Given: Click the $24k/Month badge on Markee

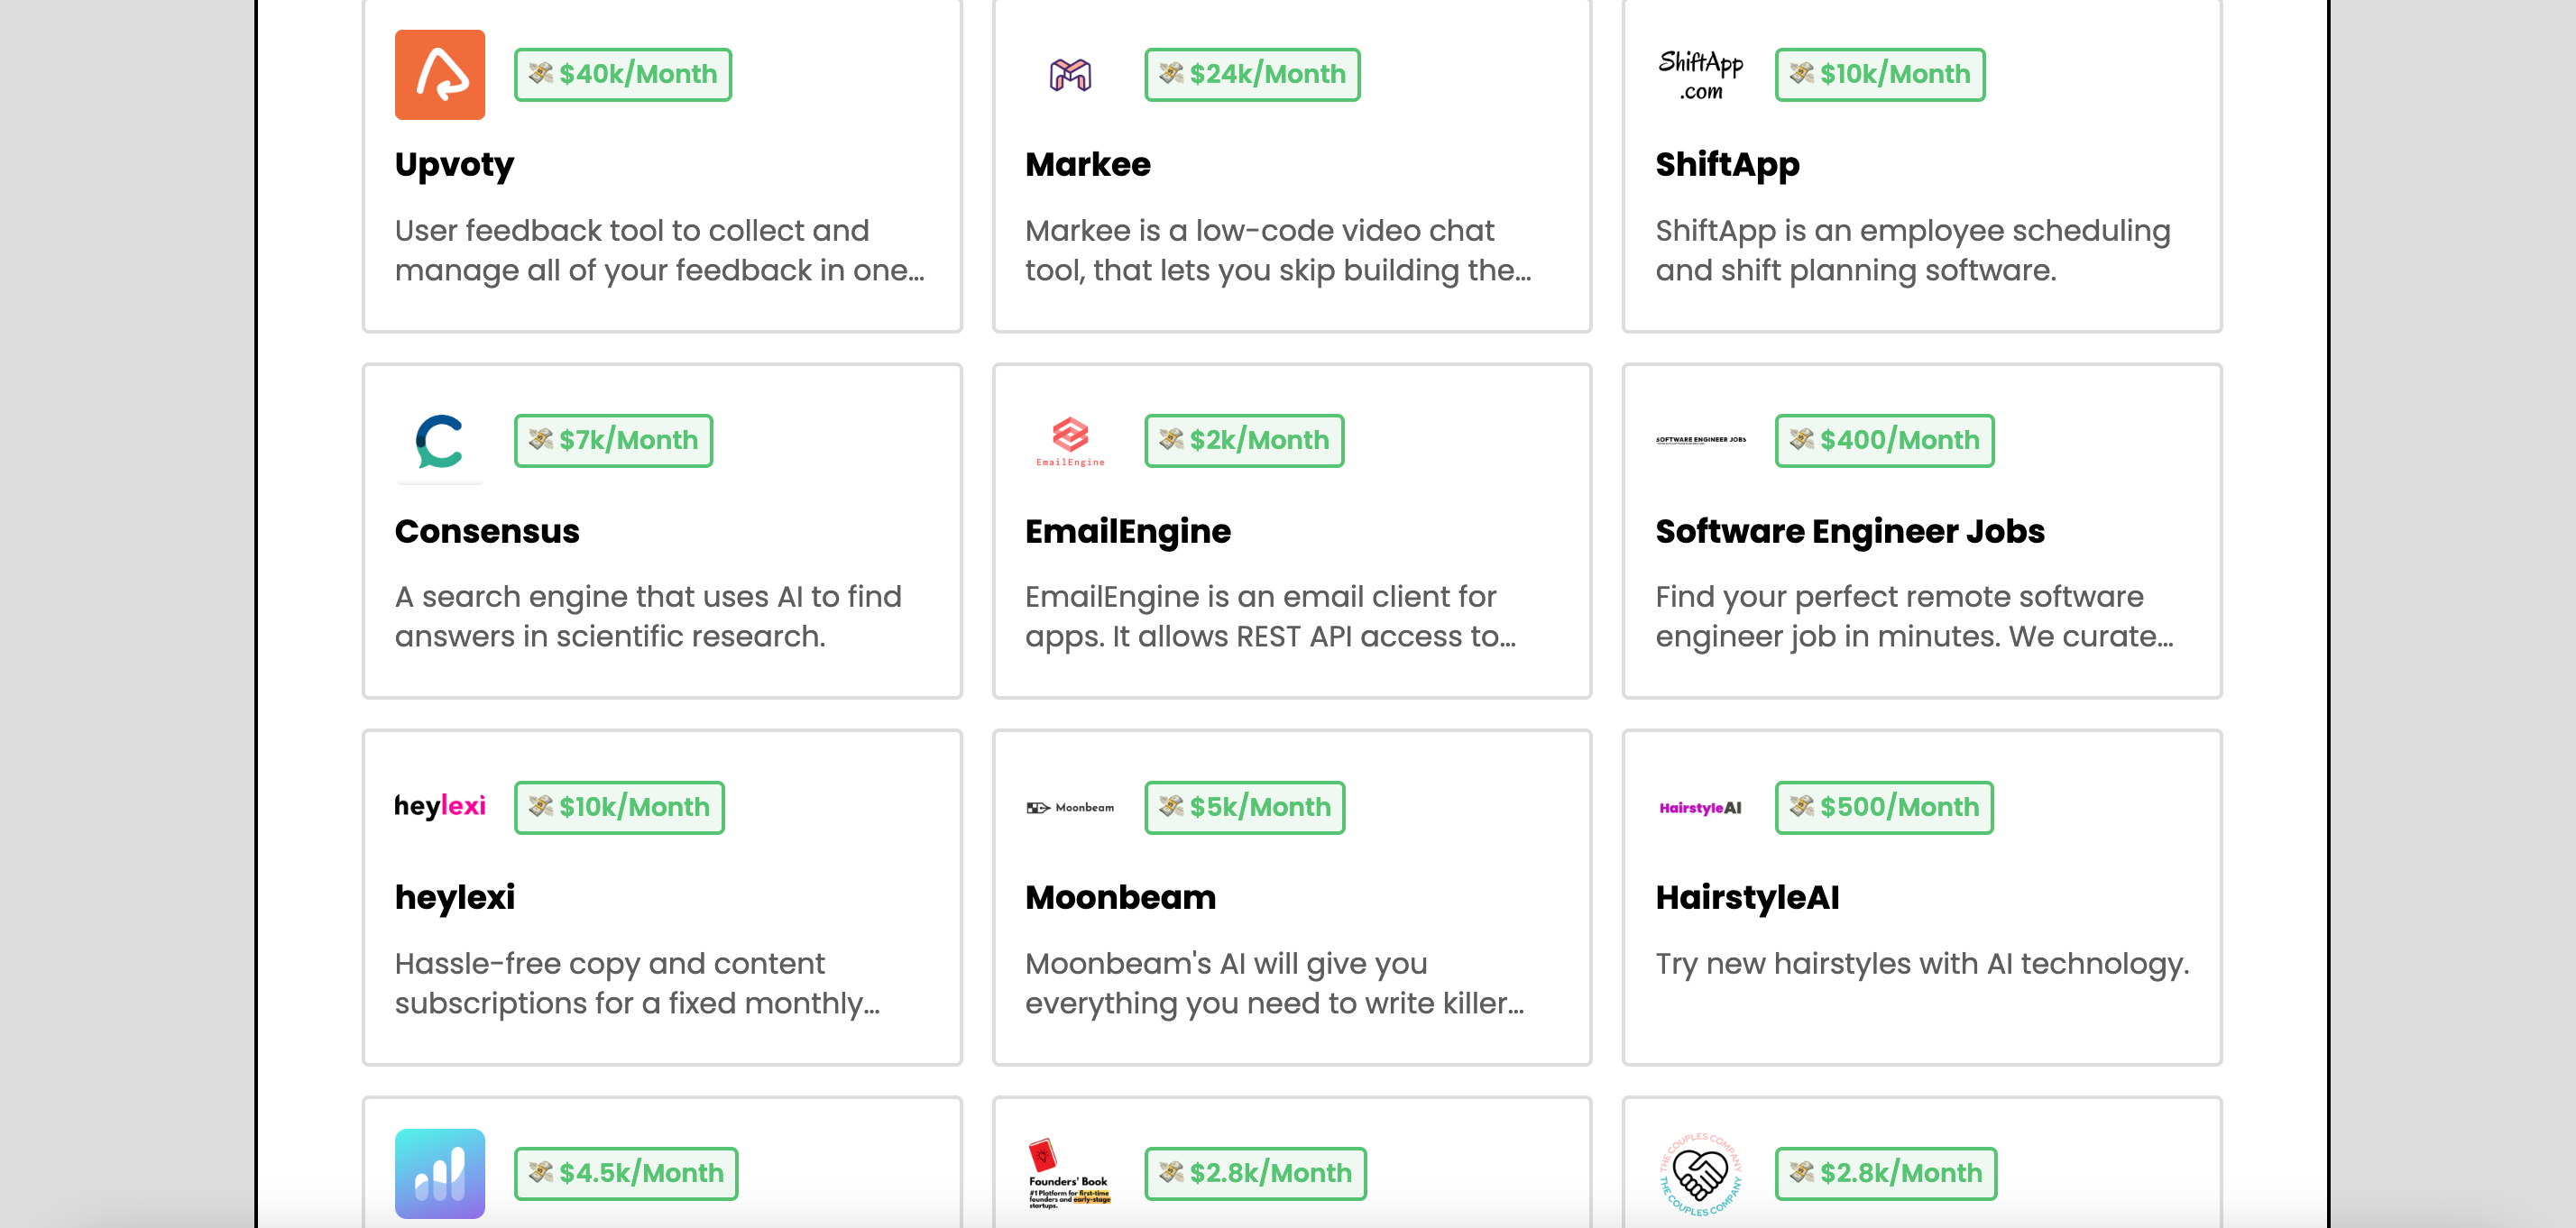Looking at the screenshot, I should [x=1252, y=75].
